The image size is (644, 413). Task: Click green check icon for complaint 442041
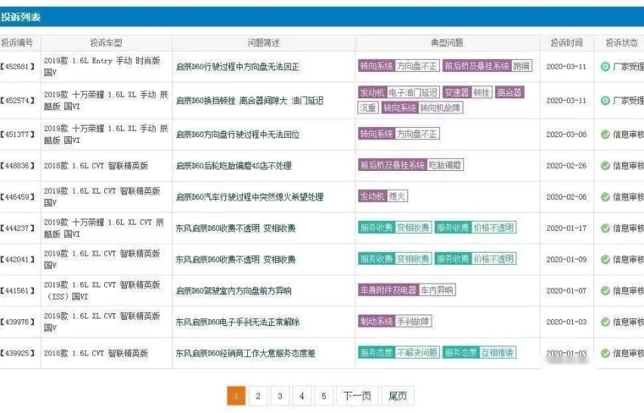(x=605, y=259)
